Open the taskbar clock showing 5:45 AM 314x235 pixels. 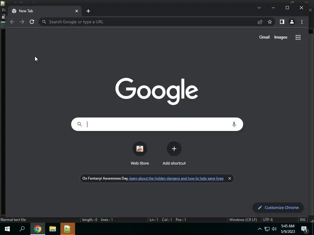click(288, 229)
